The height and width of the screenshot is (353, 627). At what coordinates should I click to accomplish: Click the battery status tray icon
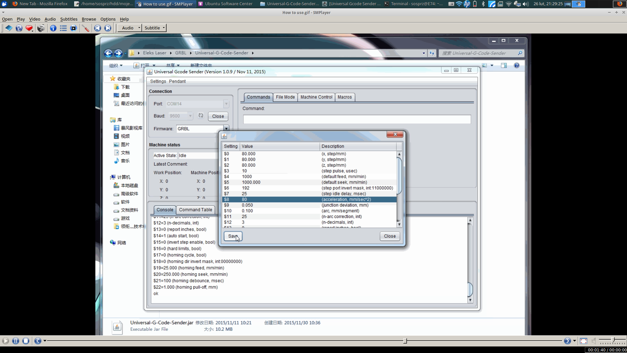[475, 4]
